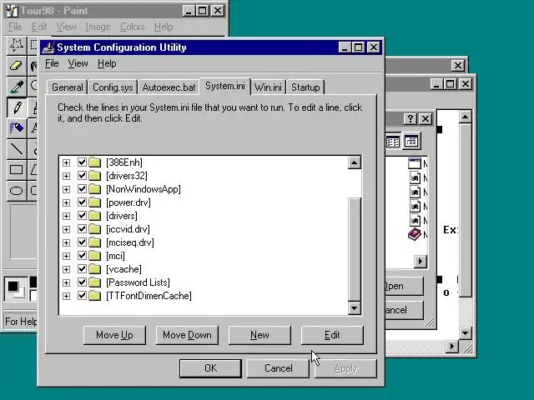This screenshot has height=400, width=534.
Task: Click the purple help book file icon
Action: click(414, 234)
